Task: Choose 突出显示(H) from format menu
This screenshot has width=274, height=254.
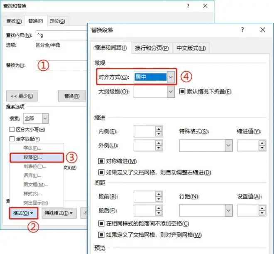Action: pyautogui.click(x=37, y=203)
